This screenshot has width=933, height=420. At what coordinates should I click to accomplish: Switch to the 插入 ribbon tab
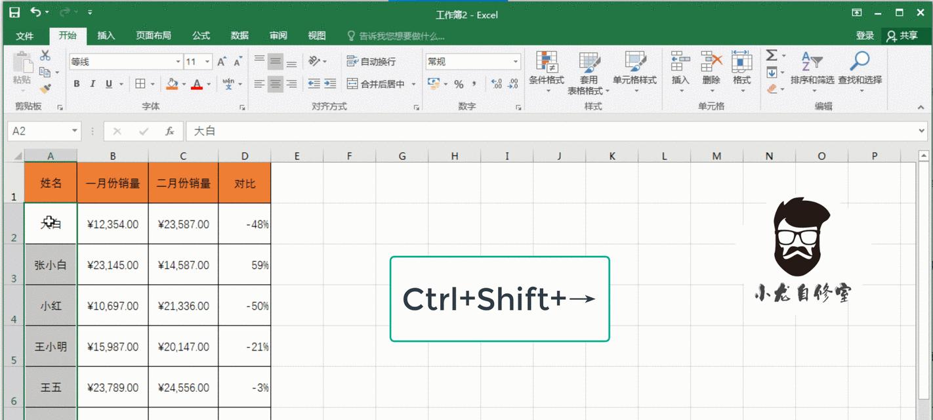(x=106, y=36)
